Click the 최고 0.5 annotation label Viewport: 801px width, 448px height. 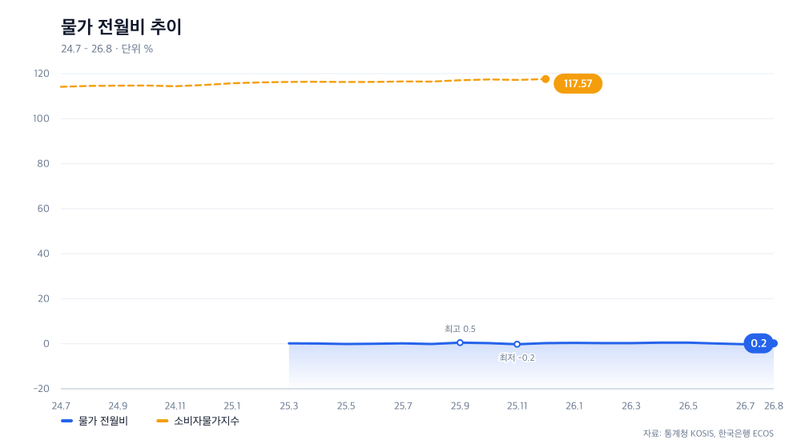pos(460,329)
